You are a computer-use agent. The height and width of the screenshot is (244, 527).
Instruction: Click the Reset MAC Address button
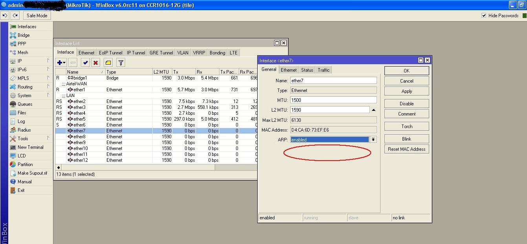[406, 149]
